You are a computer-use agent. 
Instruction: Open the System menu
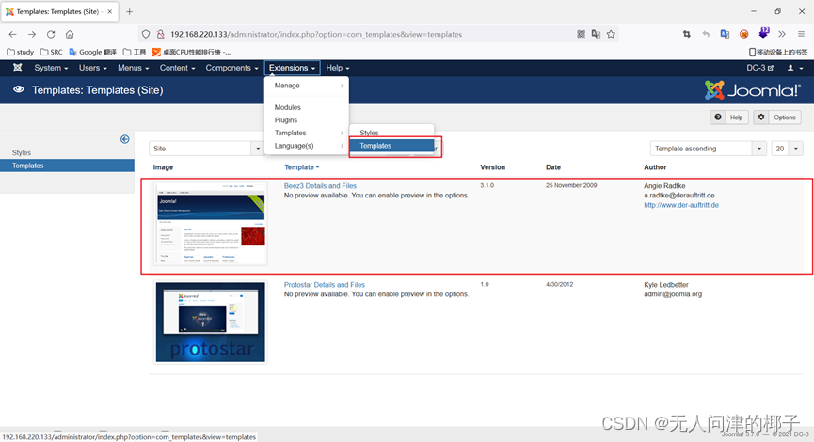click(x=51, y=68)
